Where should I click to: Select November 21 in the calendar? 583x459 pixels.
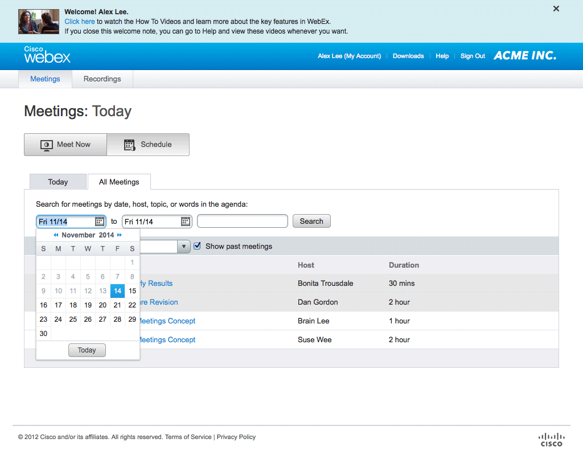(x=117, y=305)
